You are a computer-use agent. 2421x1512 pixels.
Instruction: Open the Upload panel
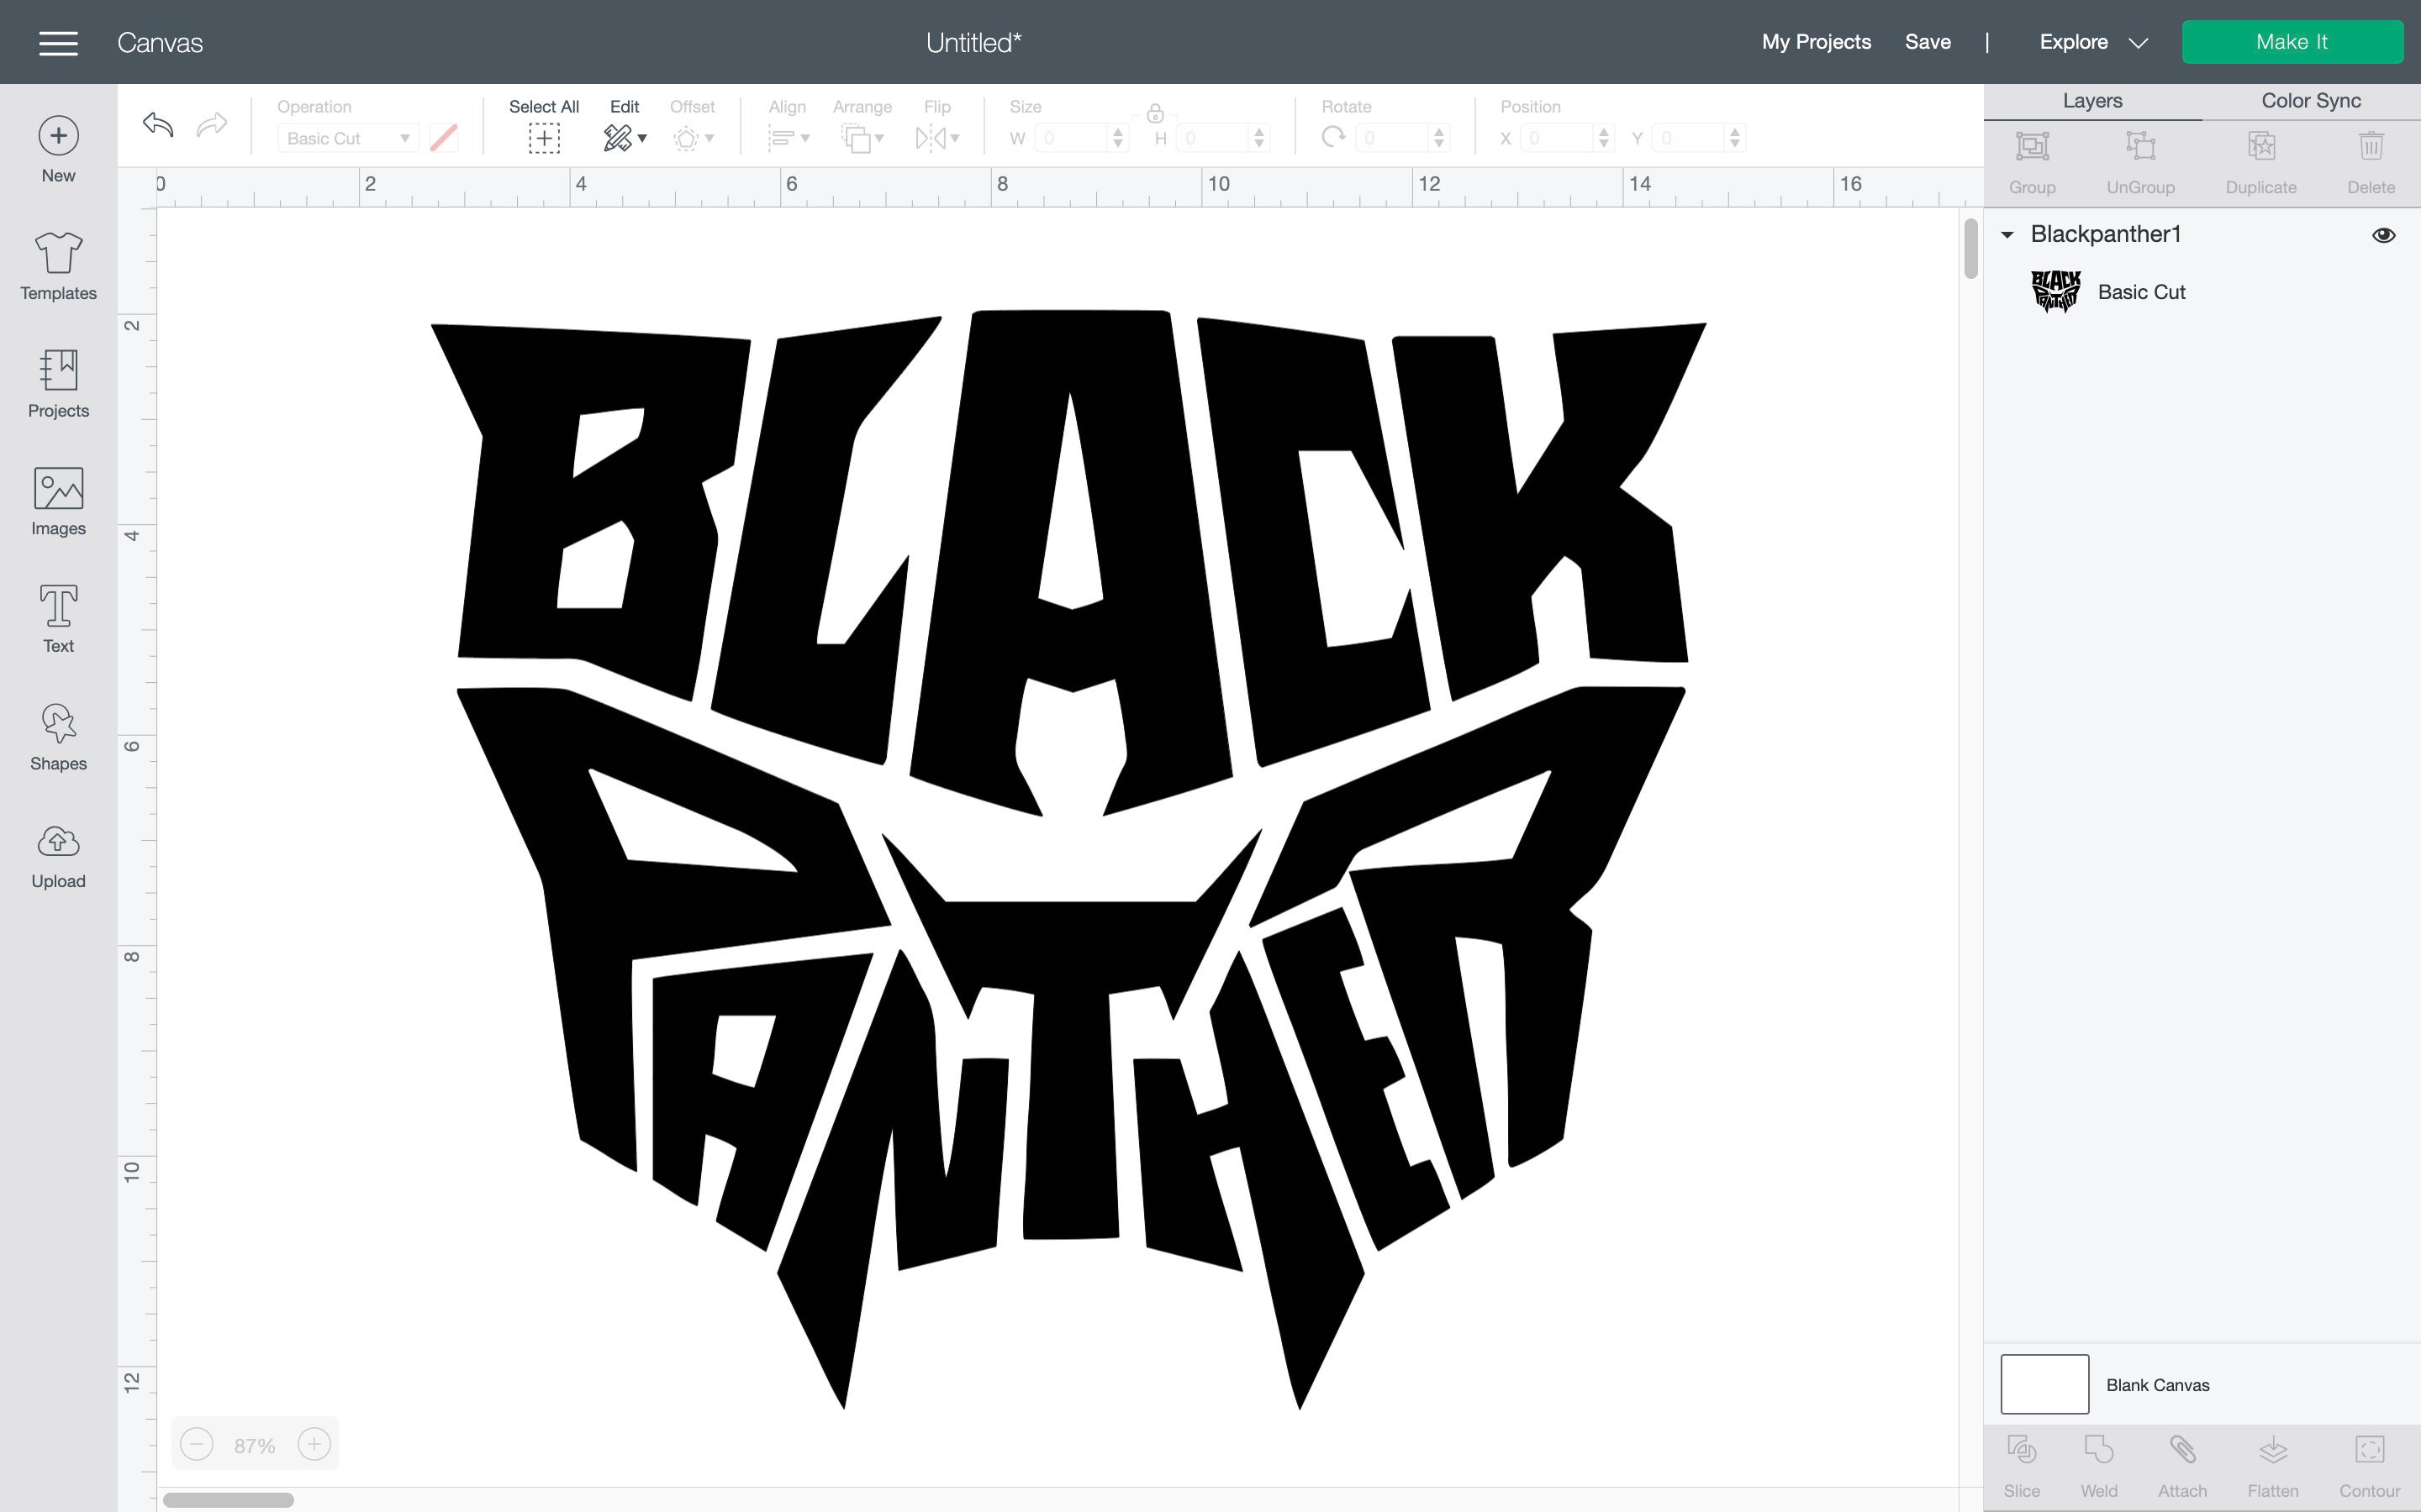tap(58, 855)
